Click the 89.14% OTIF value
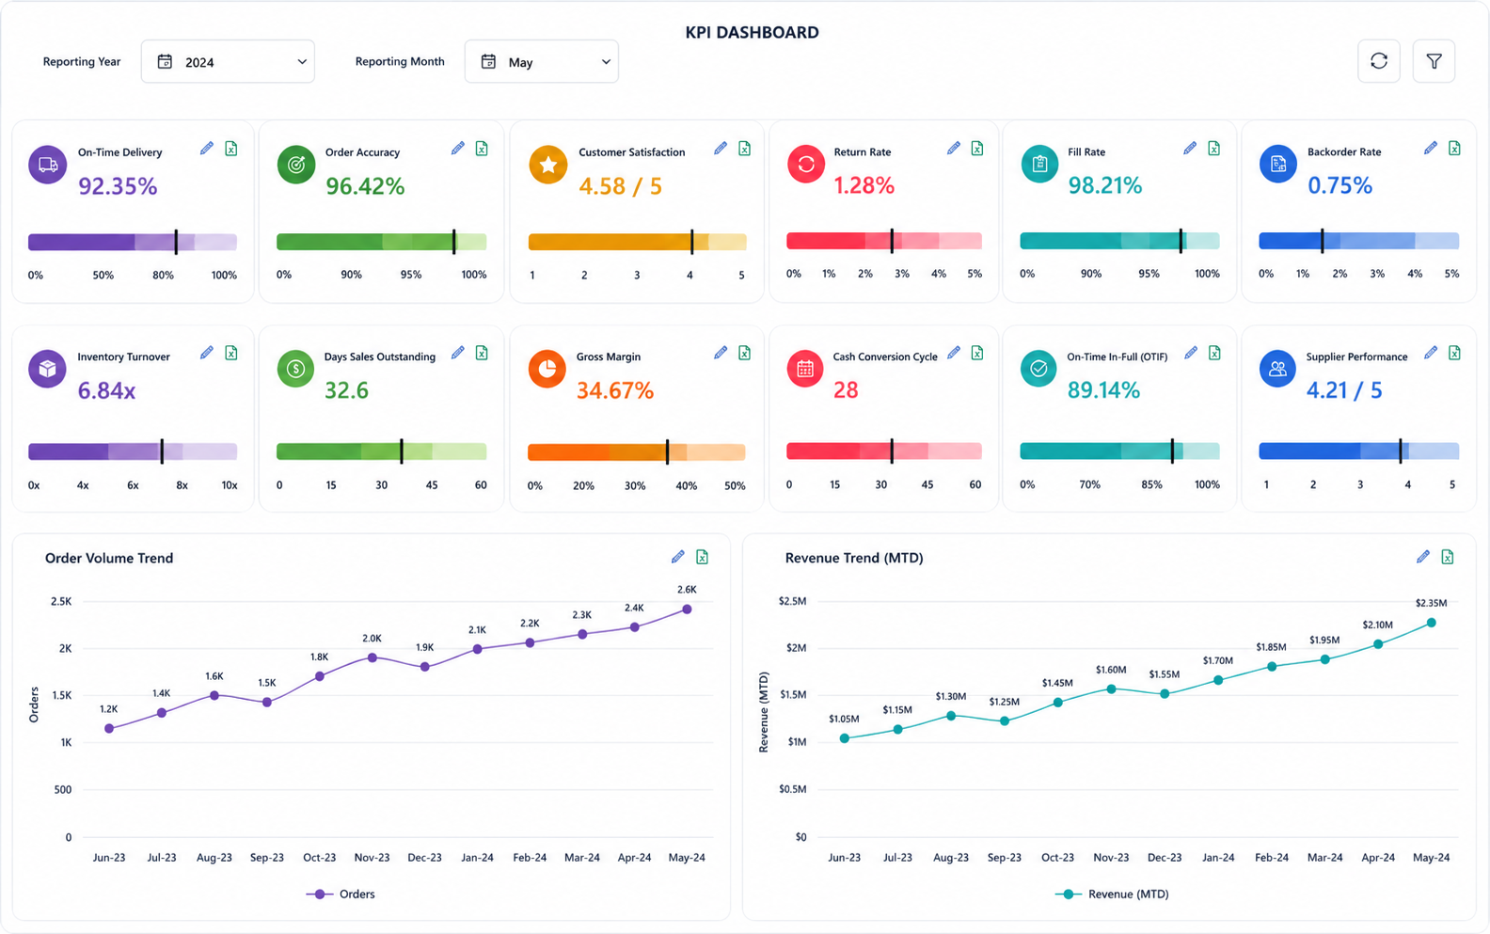Image resolution: width=1490 pixels, height=934 pixels. point(1103,390)
